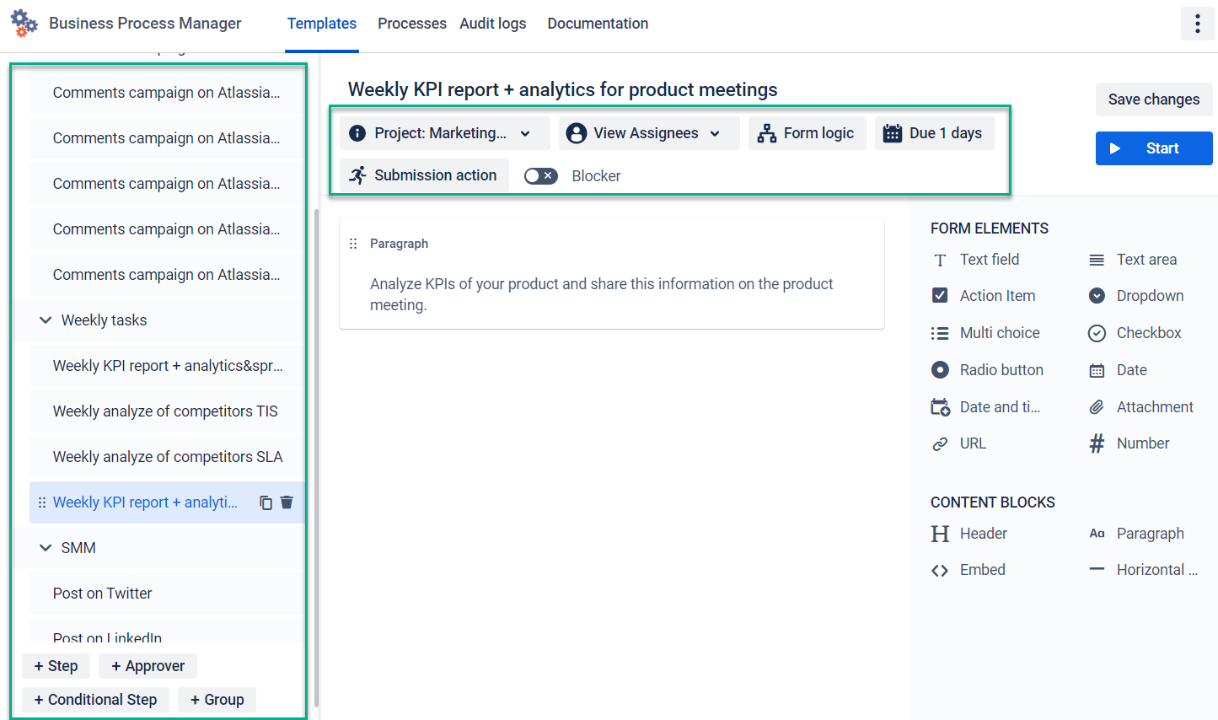1218x720 pixels.
Task: Click the Business Process Manager gear logo
Action: (x=24, y=24)
